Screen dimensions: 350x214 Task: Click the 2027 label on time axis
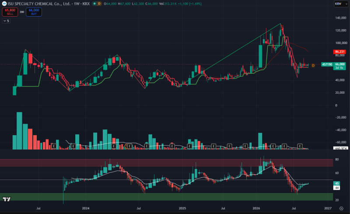click(328, 208)
